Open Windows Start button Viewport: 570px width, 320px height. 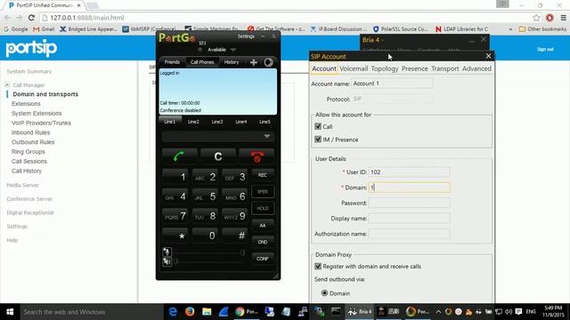pyautogui.click(x=10, y=312)
